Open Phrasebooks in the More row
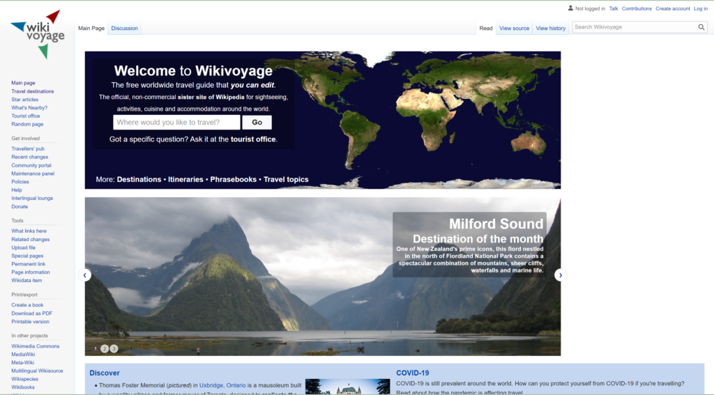Image resolution: width=714 pixels, height=395 pixels. point(233,179)
